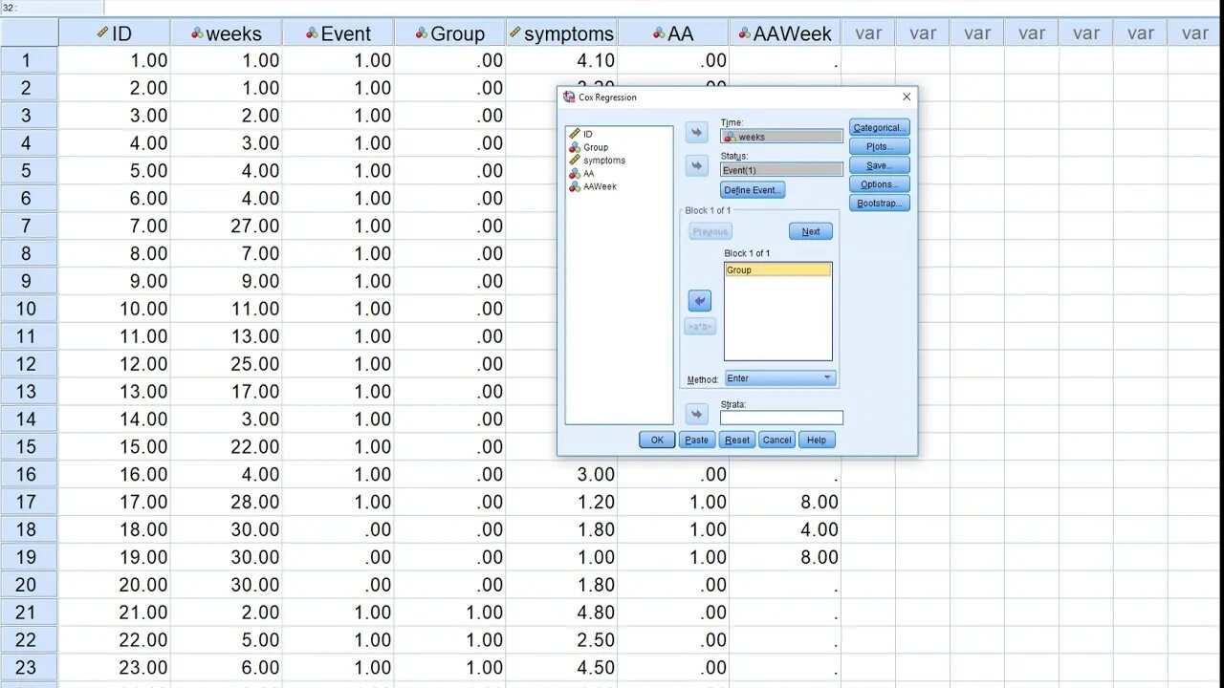1224x688 pixels.
Task: Open Help for Cox Regression
Action: tap(817, 440)
